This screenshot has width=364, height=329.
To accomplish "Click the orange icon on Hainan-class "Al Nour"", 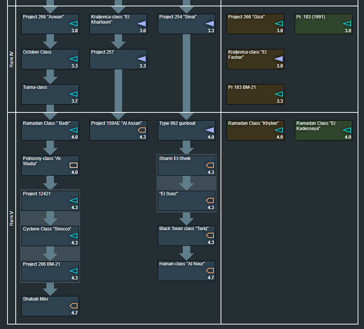I will tap(210, 271).
